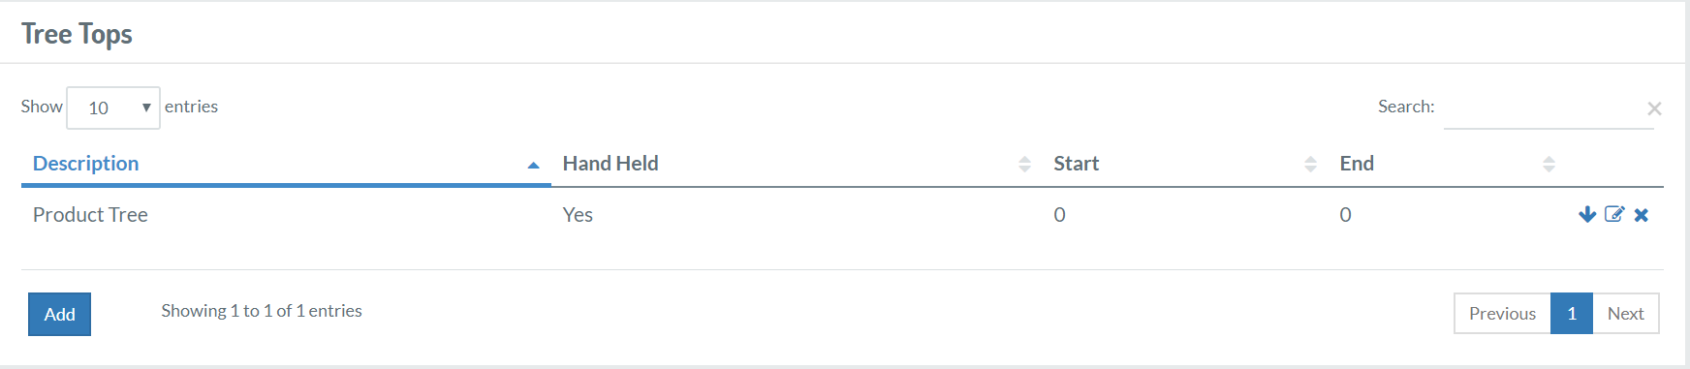Screen dimensions: 1690x369
Task: Select page 1 in pagination
Action: (x=1572, y=313)
